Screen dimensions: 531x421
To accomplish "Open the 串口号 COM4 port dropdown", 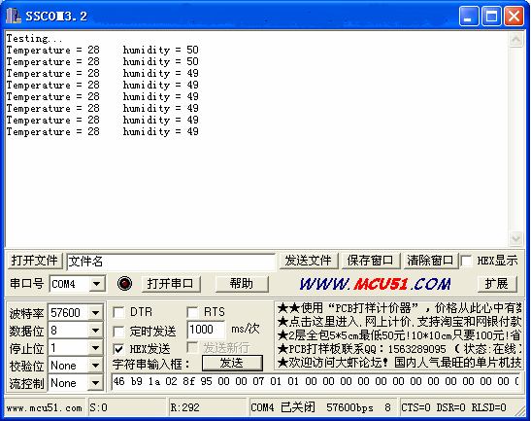I will (x=97, y=284).
